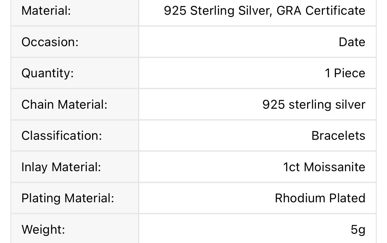Click the Quantity label
The height and width of the screenshot is (243, 387).
[x=47, y=73]
